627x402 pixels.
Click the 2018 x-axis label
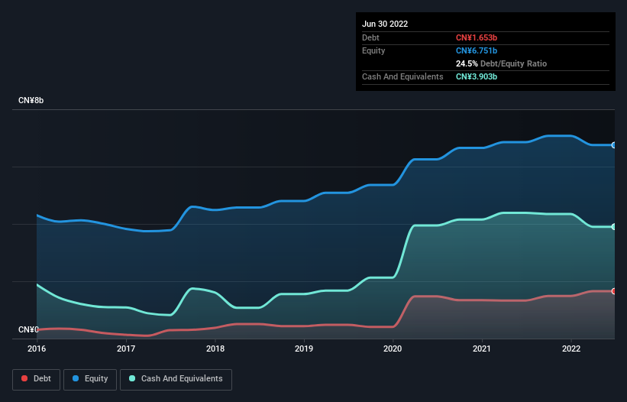[215, 349]
